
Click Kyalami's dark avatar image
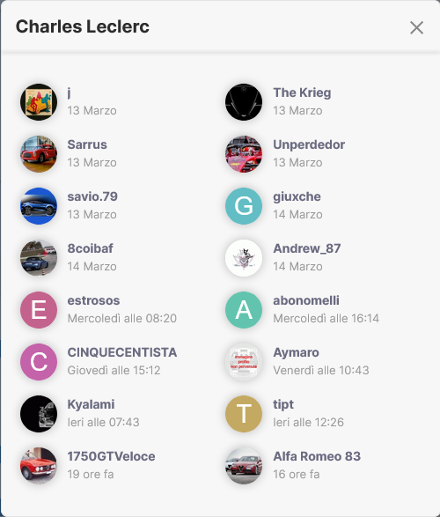(x=39, y=414)
